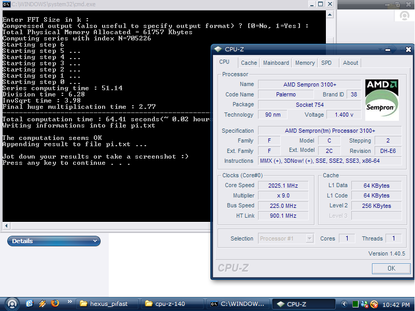Switch to the cpu-z-140 folder window
Screen dimensions: 415x311
pyautogui.click(x=173, y=304)
